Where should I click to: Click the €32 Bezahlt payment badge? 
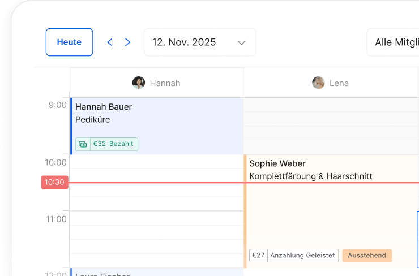(106, 144)
